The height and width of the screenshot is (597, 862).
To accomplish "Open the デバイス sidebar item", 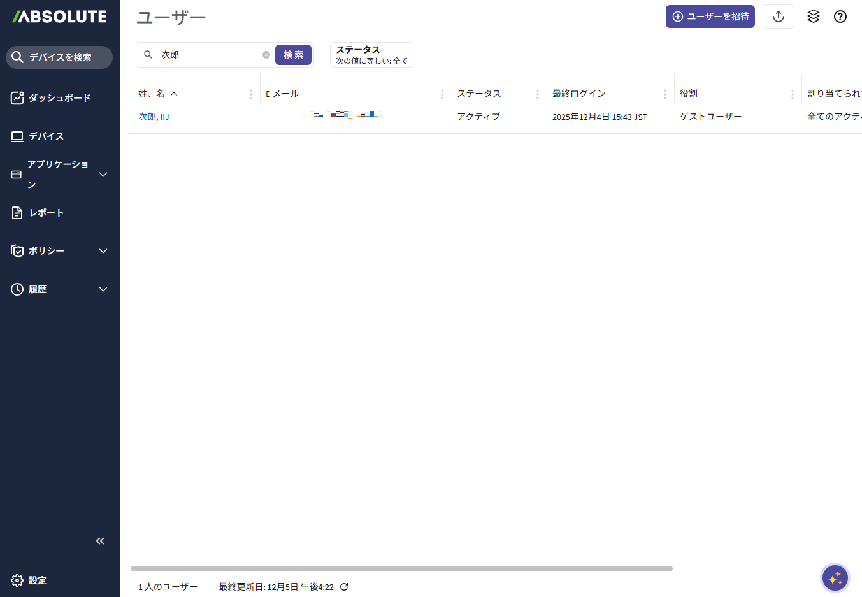I will coord(46,136).
